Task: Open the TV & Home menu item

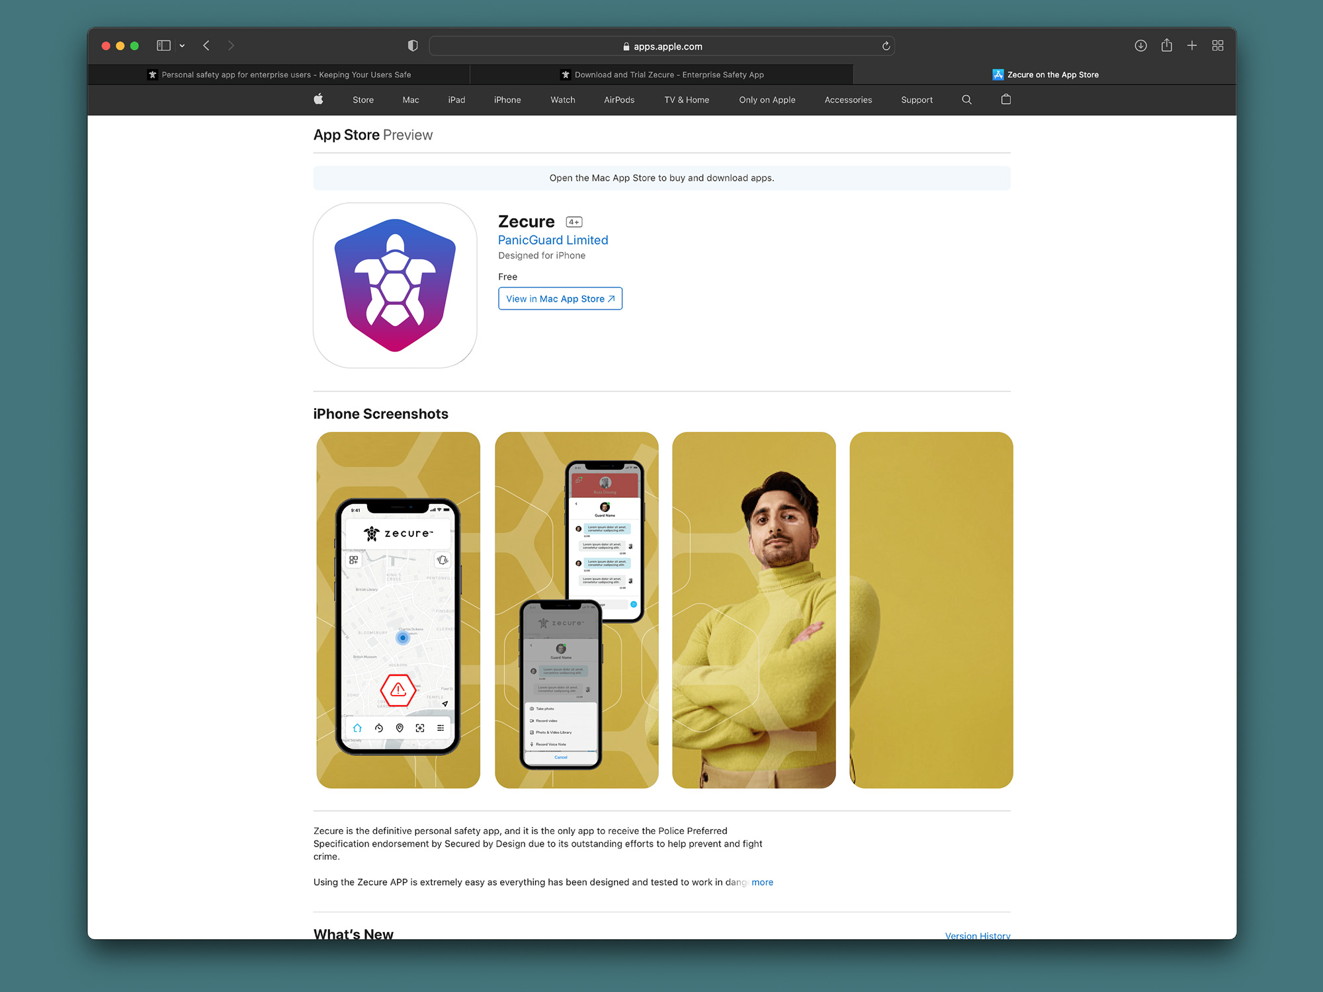Action: [x=687, y=100]
